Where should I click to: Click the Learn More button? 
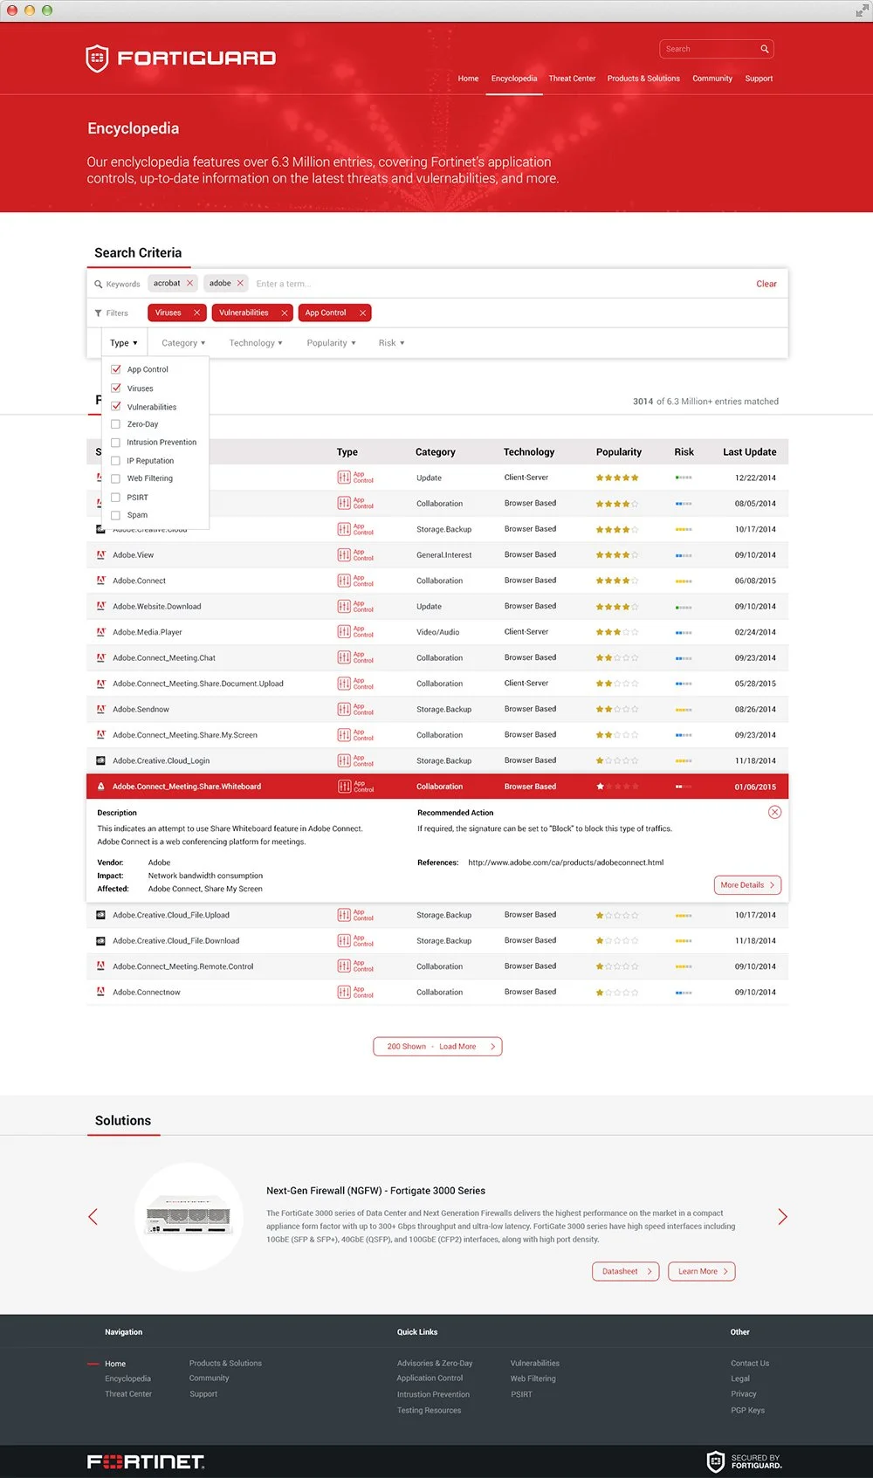(x=702, y=1271)
